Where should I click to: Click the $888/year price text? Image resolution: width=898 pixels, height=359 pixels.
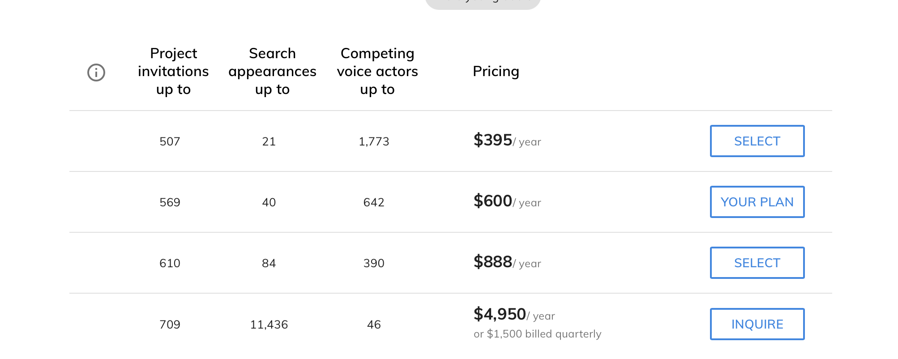pos(507,262)
